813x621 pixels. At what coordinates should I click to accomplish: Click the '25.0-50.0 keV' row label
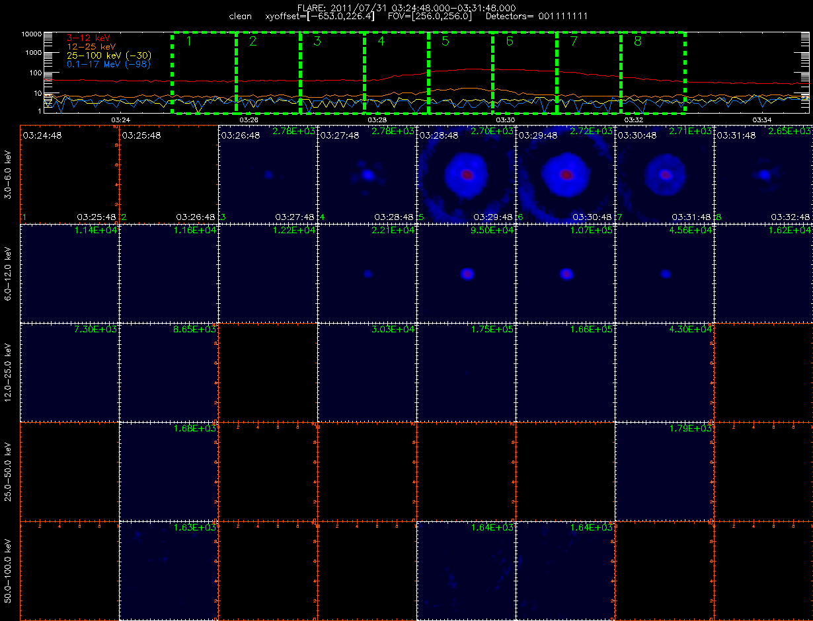tap(8, 471)
